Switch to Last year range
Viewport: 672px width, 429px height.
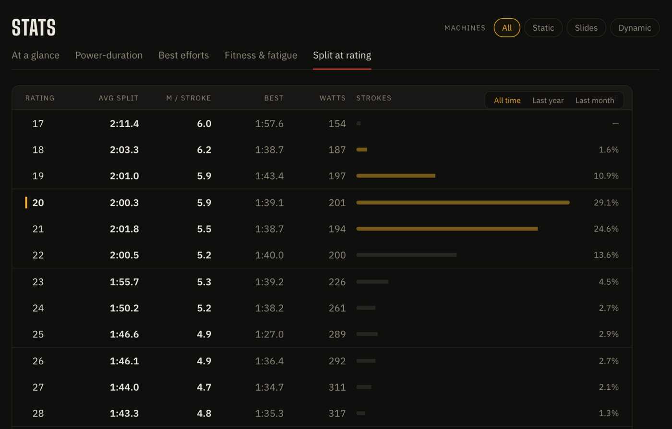click(x=548, y=100)
